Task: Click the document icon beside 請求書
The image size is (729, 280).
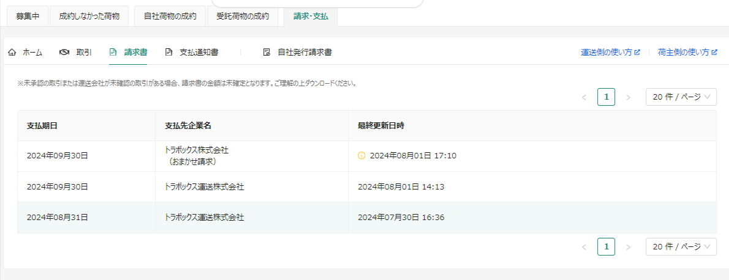Action: (113, 52)
